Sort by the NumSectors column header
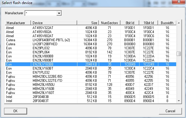This screenshot has width=186, height=118. [109, 23]
